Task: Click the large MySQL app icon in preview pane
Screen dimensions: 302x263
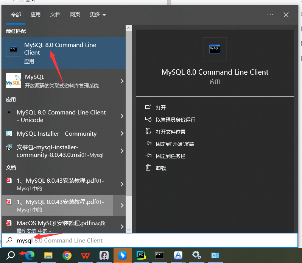Action: (215, 49)
